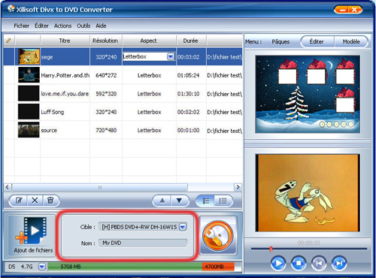Start burning with orange disc button
376x278 pixels.
218,235
